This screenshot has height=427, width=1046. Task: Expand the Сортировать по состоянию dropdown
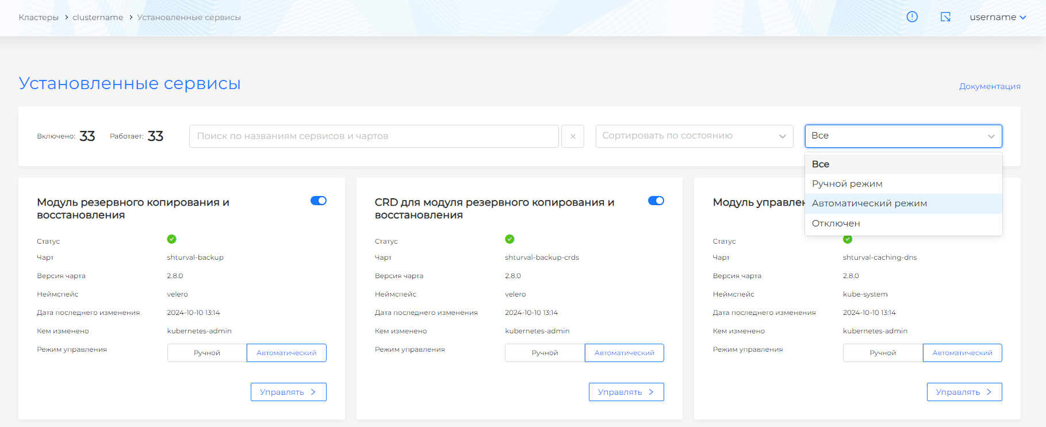[694, 136]
